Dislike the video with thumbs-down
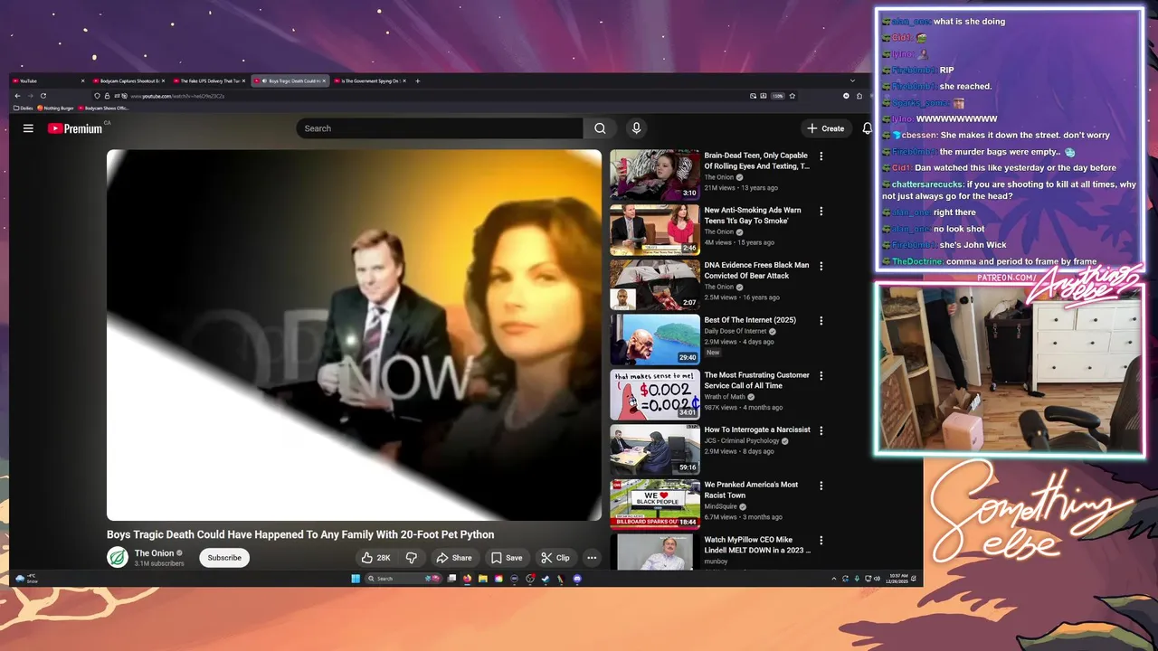 tap(411, 558)
